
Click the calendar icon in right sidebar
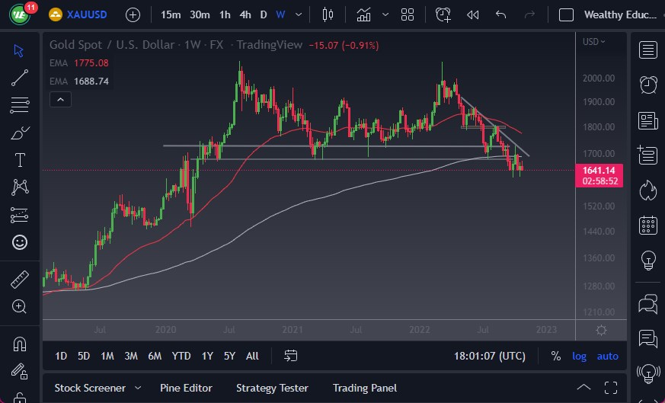tap(648, 224)
